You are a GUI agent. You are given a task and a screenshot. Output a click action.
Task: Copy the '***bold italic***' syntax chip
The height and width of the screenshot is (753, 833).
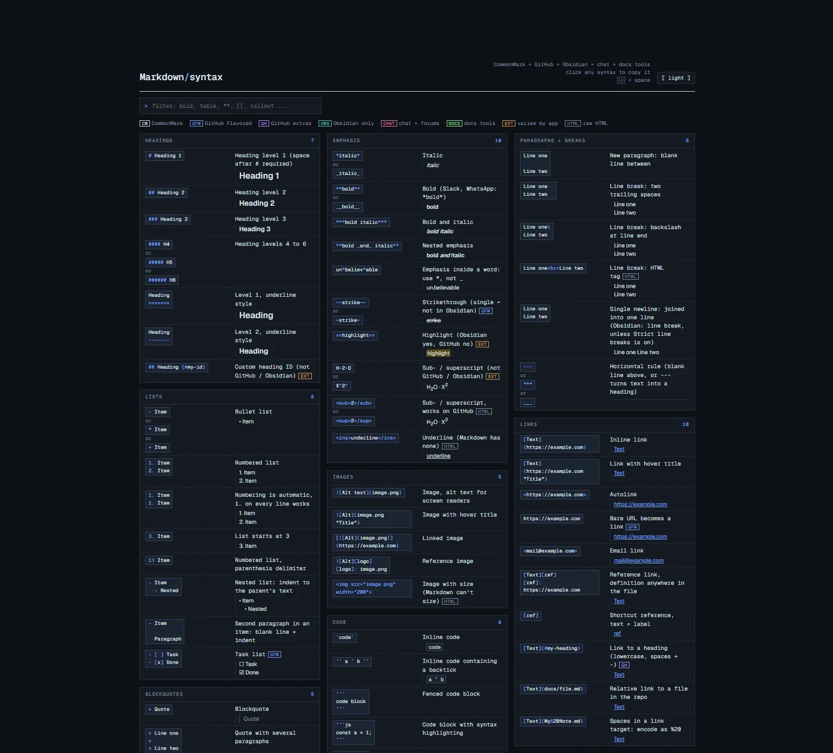361,222
